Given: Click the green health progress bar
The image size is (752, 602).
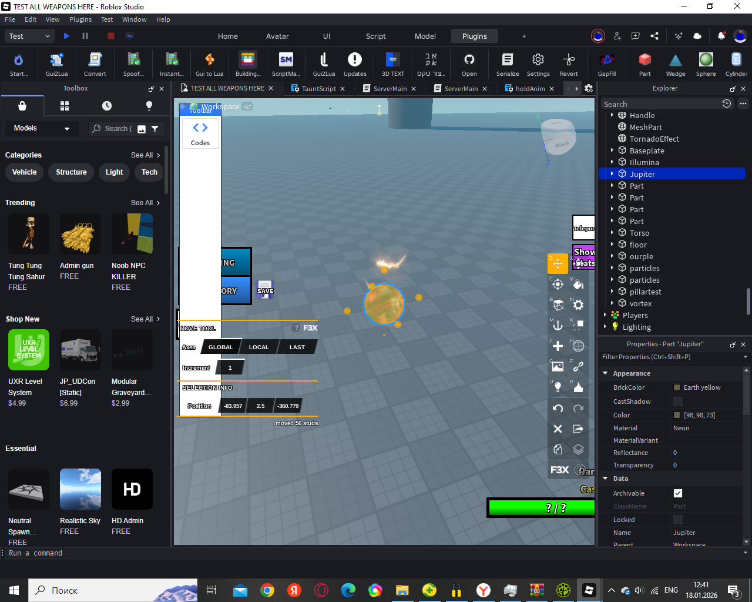Looking at the screenshot, I should click(x=542, y=508).
